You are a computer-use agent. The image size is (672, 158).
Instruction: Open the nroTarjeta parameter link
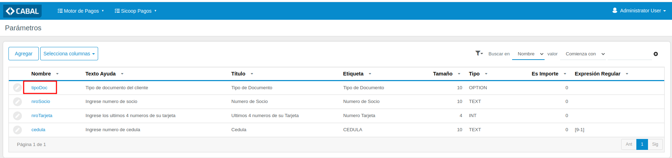tap(42, 116)
